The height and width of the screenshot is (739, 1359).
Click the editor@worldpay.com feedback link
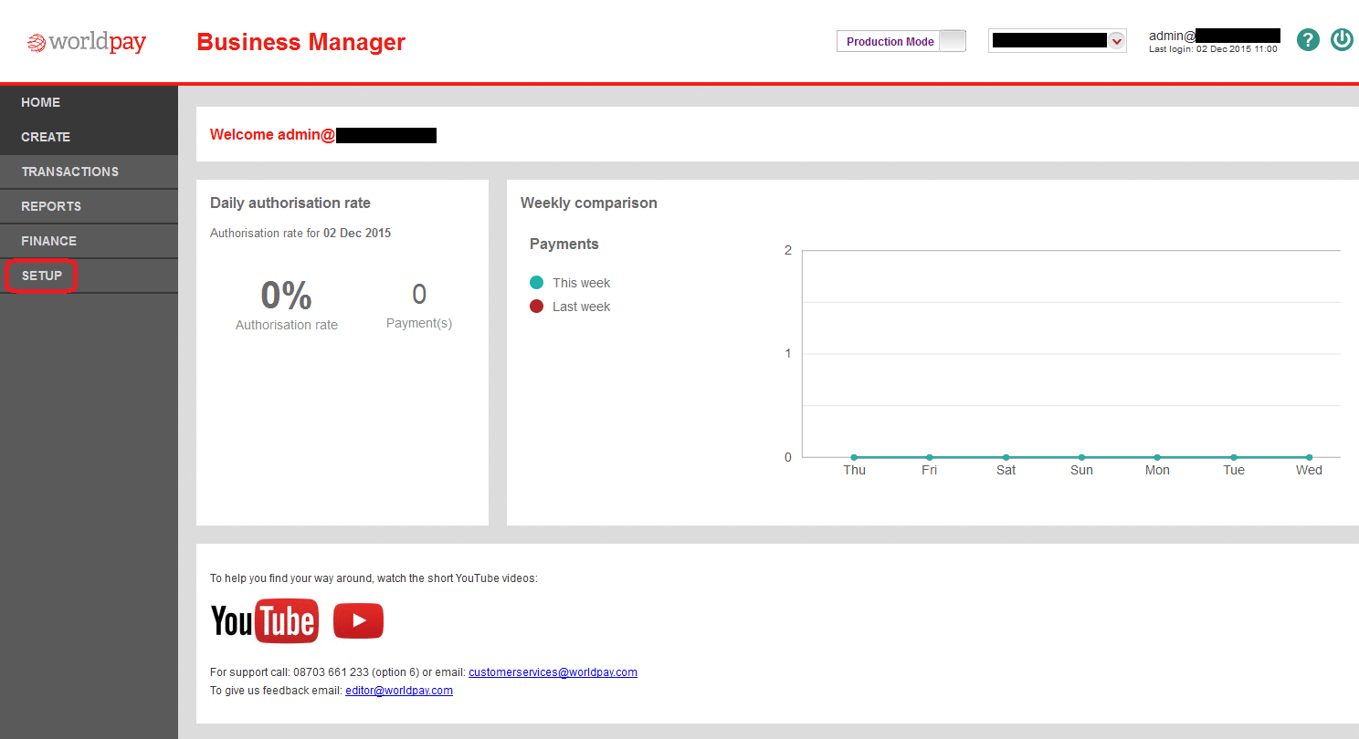tap(398, 691)
